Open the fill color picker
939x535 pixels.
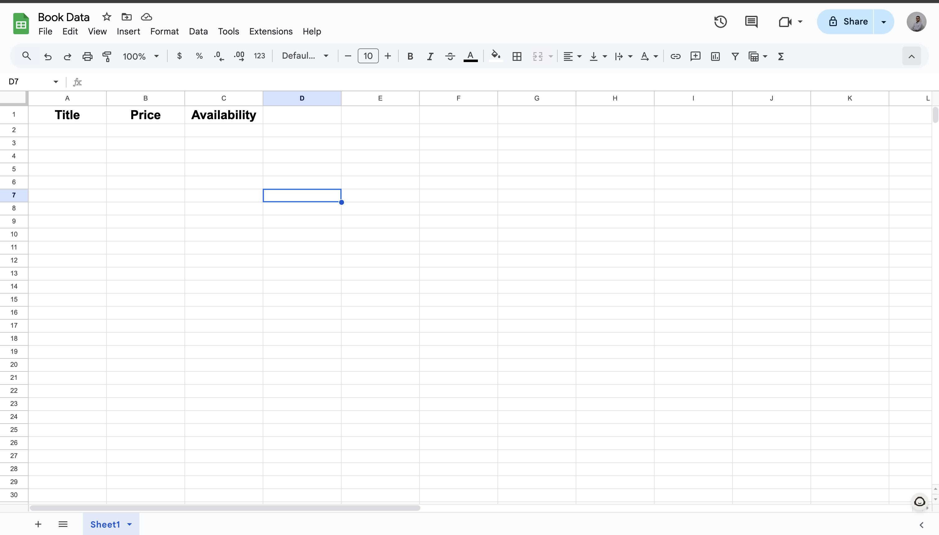click(x=495, y=56)
